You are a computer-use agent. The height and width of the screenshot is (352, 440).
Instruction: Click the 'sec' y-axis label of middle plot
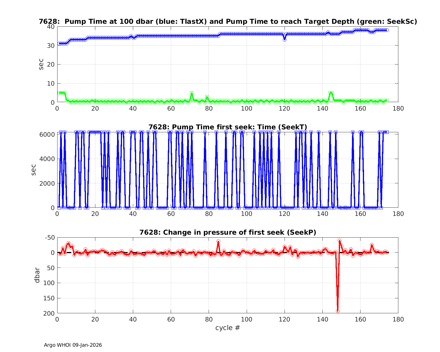pyautogui.click(x=33, y=170)
